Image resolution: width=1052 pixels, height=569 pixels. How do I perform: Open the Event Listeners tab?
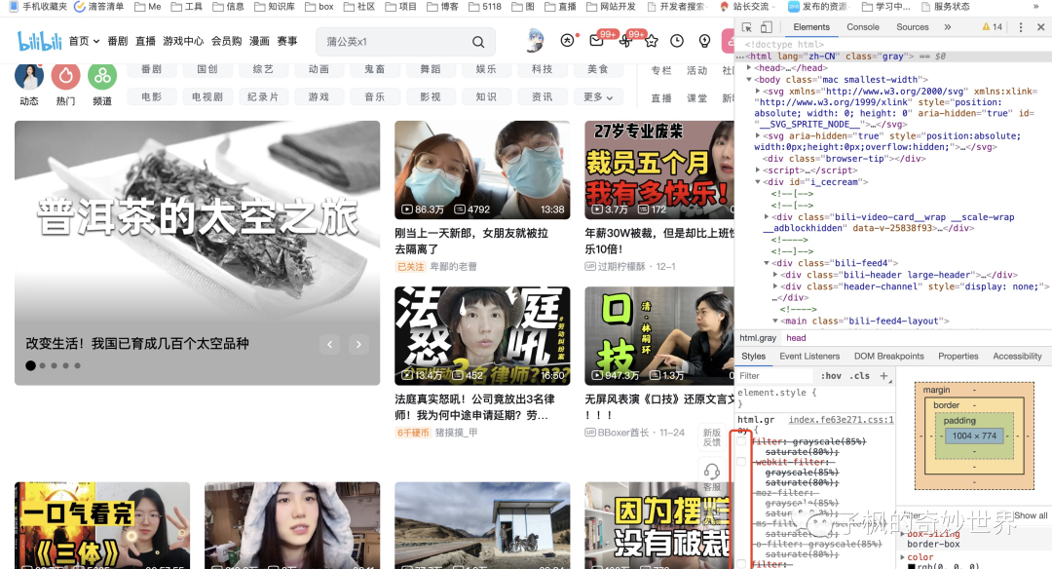(809, 356)
